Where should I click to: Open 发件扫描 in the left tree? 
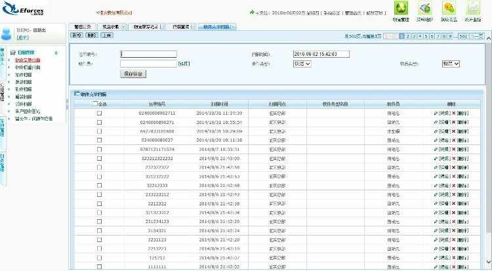[x=24, y=75]
